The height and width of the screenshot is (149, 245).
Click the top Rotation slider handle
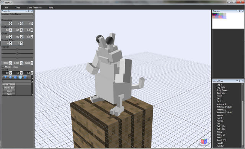(18, 49)
